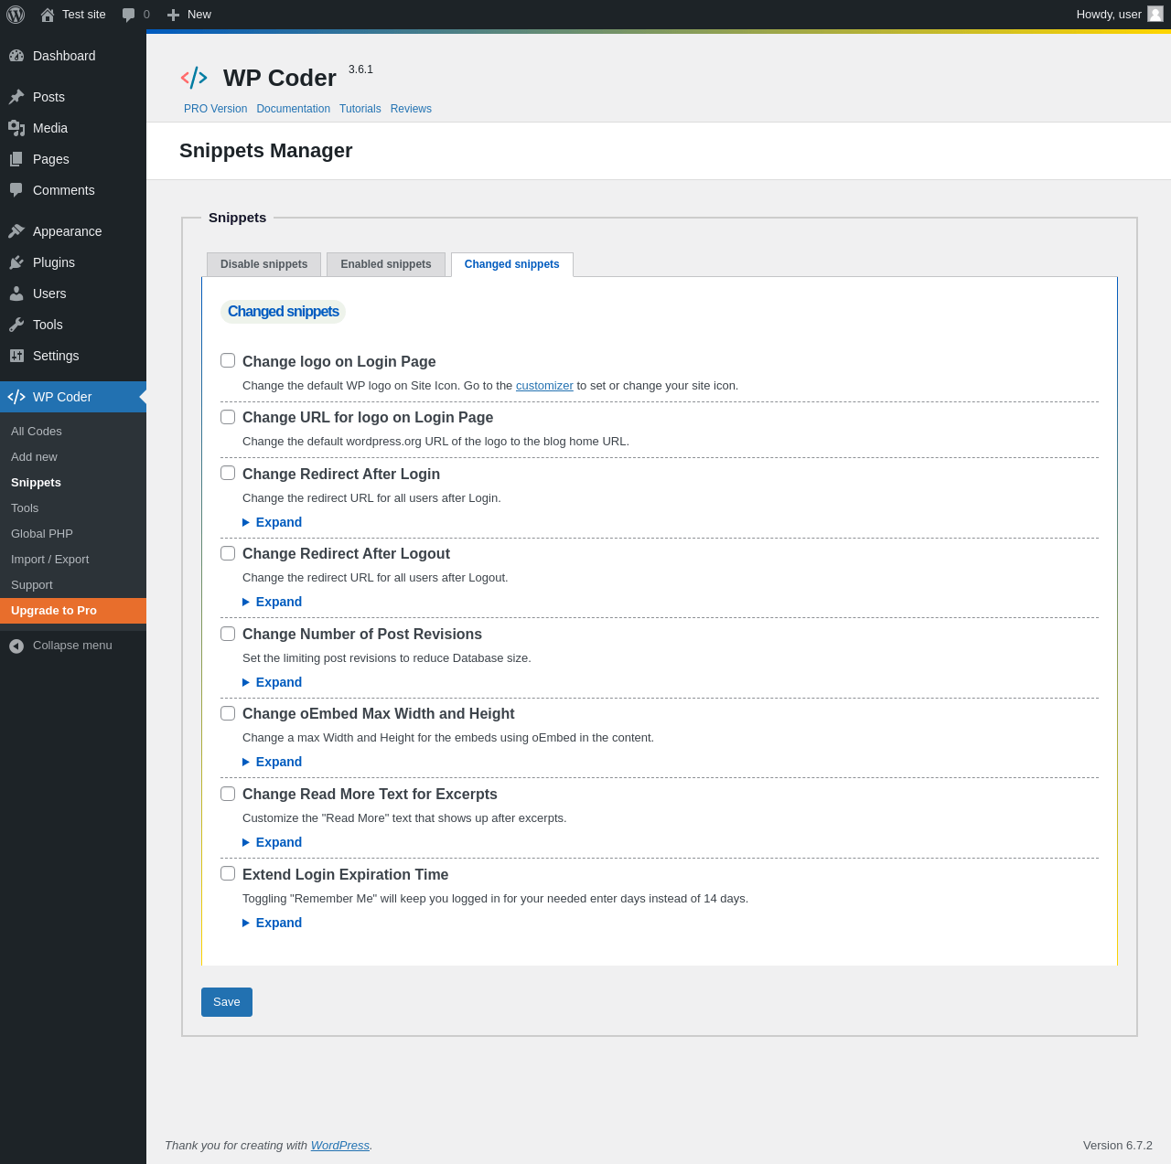1171x1164 pixels.
Task: Tick Change Read More Text for Excerpts
Action: pos(228,794)
